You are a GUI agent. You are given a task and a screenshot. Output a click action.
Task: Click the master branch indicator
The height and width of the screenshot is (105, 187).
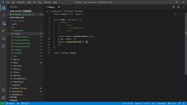tap(11, 103)
